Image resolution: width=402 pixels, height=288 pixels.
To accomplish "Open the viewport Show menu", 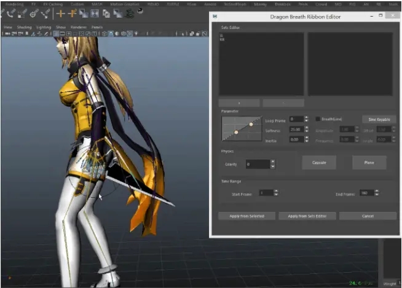I will tap(61, 27).
